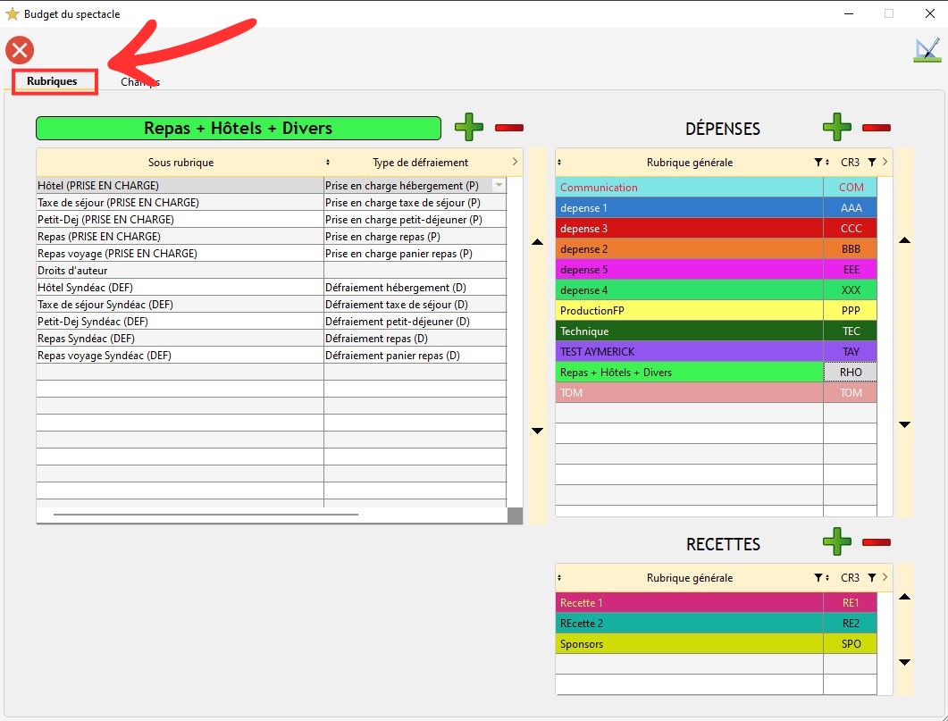Open filter on Dépenses Rubrique générale column
Screen dimensions: 948x721
818,163
